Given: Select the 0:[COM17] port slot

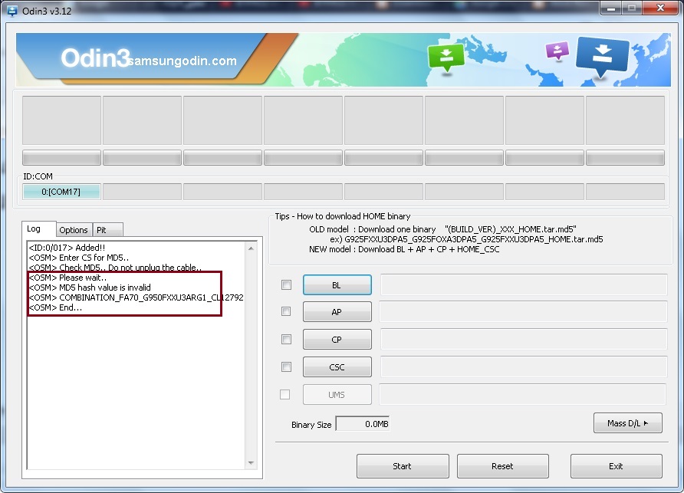Looking at the screenshot, I should click(61, 192).
